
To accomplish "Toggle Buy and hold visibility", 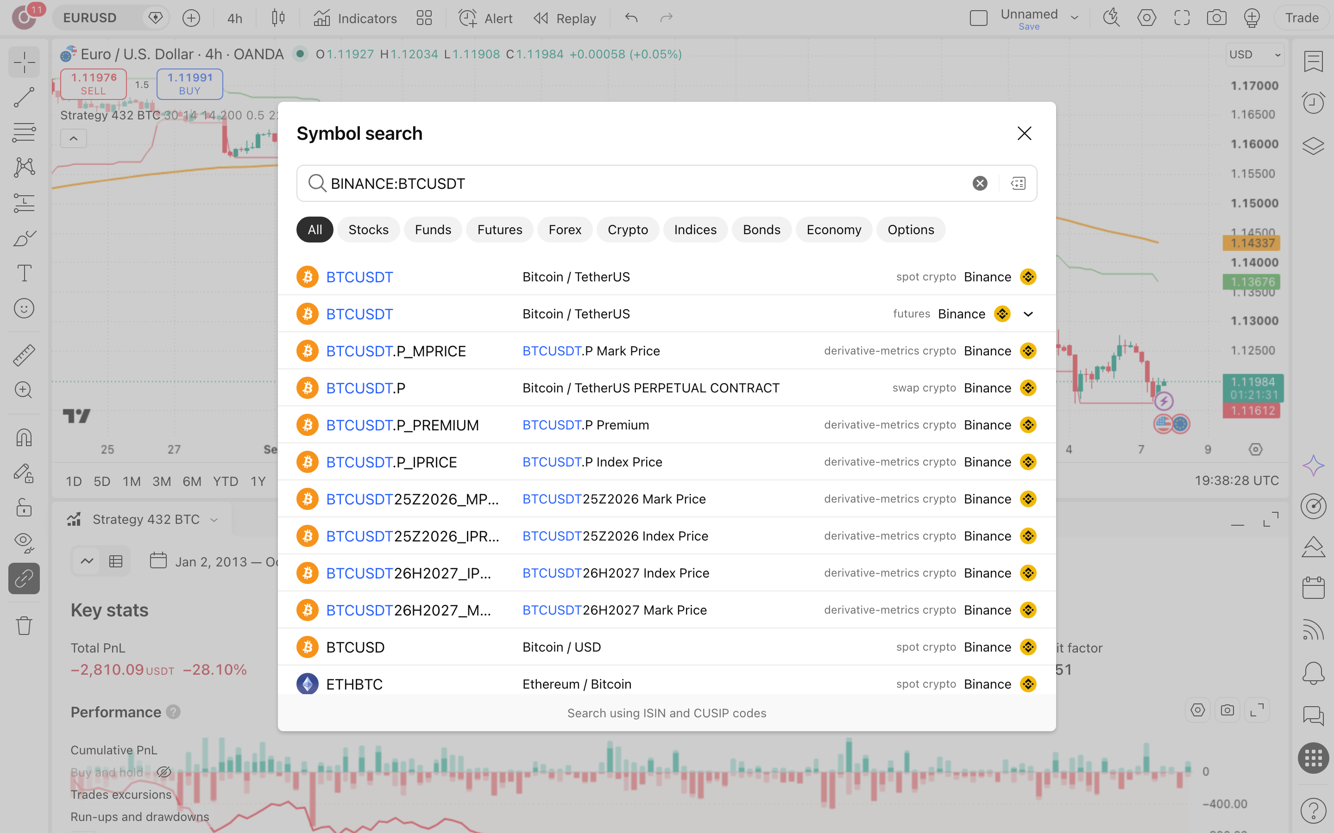I will pyautogui.click(x=164, y=772).
